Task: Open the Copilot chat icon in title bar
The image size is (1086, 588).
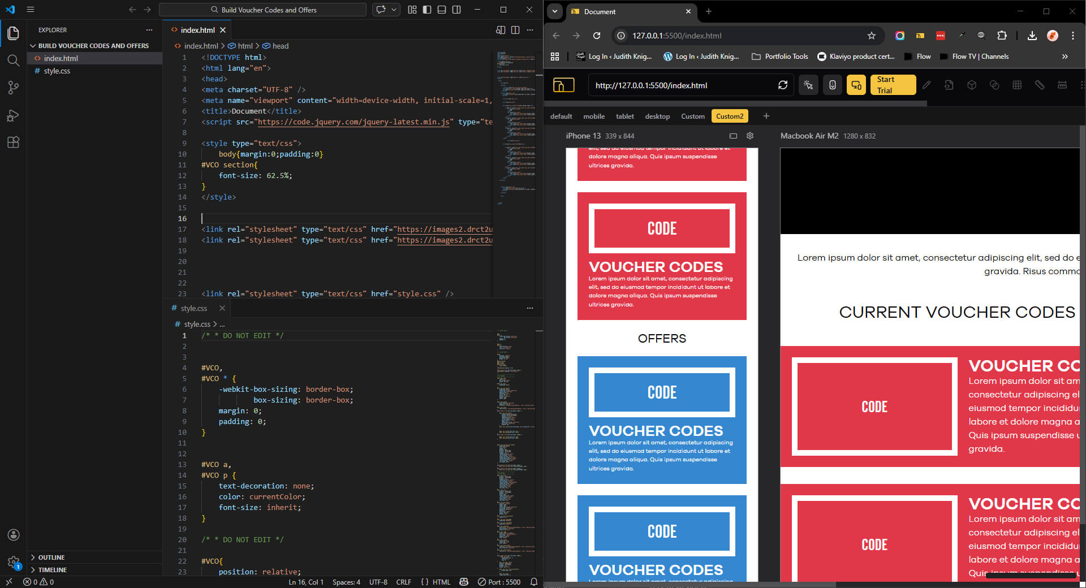Action: (x=381, y=10)
